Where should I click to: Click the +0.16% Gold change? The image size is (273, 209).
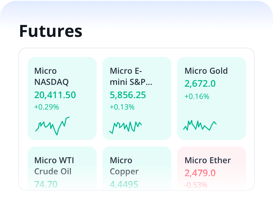click(x=197, y=96)
